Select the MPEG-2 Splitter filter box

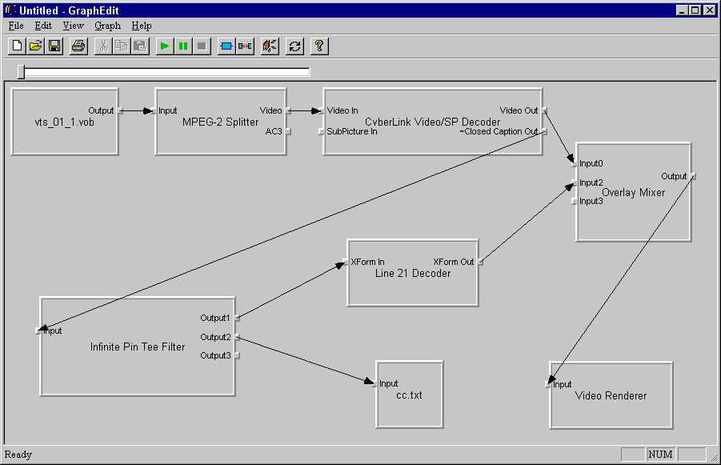[221, 122]
